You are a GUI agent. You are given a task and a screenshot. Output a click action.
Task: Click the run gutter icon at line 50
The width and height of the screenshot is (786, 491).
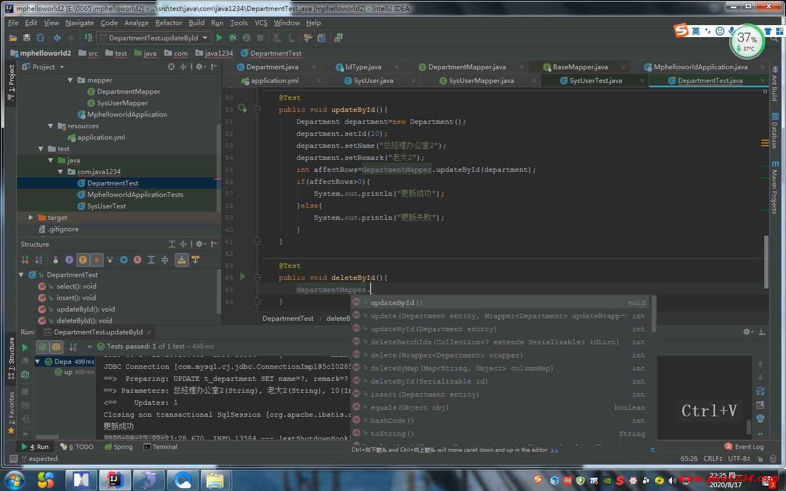coord(243,109)
